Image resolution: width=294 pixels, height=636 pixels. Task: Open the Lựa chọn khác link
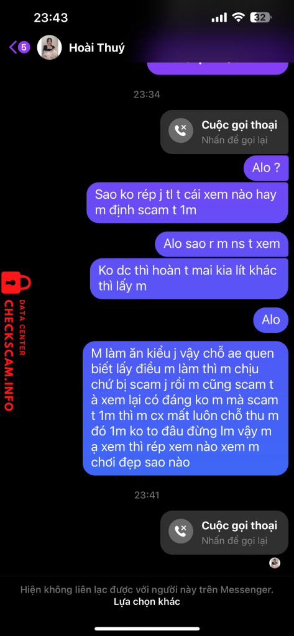point(147,601)
